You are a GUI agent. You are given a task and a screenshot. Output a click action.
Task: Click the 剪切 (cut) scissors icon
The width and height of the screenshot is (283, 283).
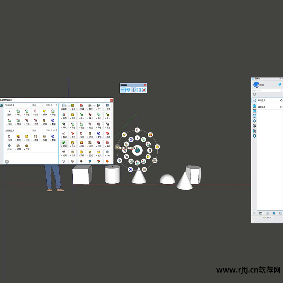pos(64,134)
